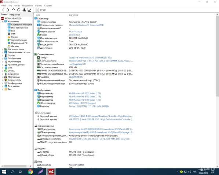This screenshot has width=219, height=175.
Task: Open taskbar search magnifier
Action: [x=12, y=172]
